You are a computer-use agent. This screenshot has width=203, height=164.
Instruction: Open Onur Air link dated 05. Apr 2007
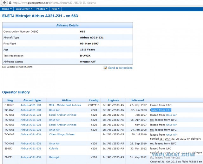click(54, 120)
